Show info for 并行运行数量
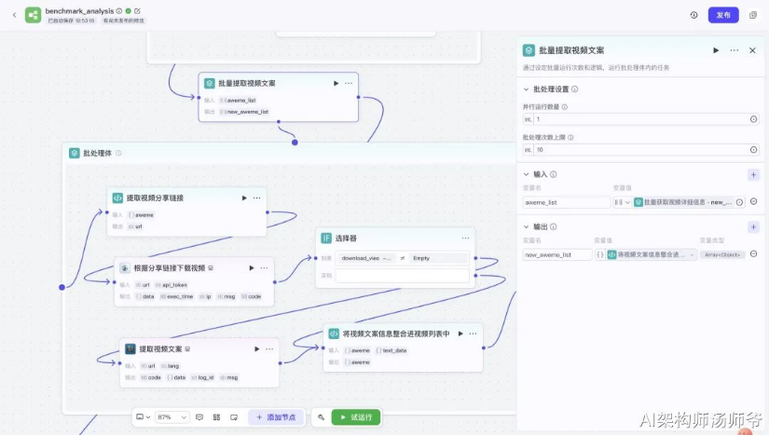 coord(565,107)
